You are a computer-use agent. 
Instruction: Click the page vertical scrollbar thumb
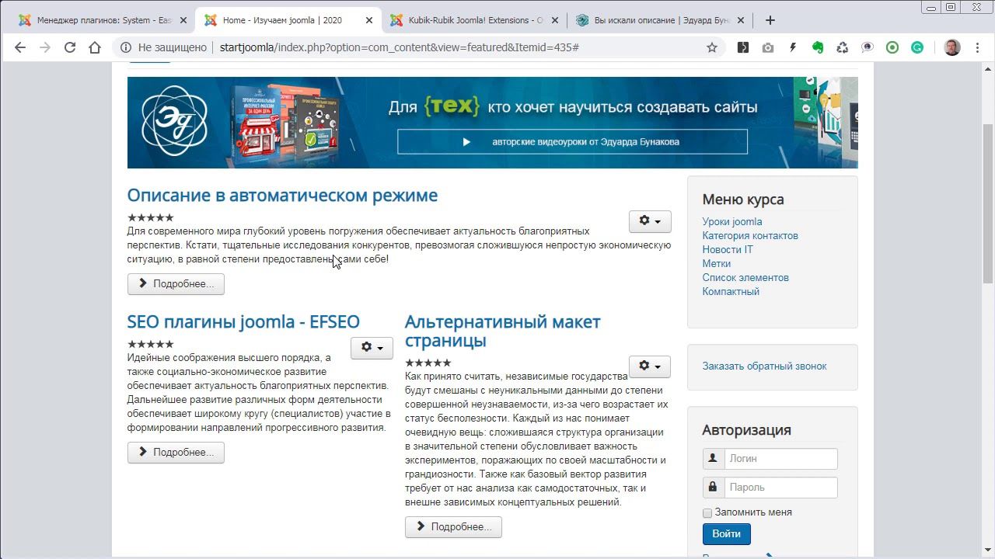click(988, 204)
